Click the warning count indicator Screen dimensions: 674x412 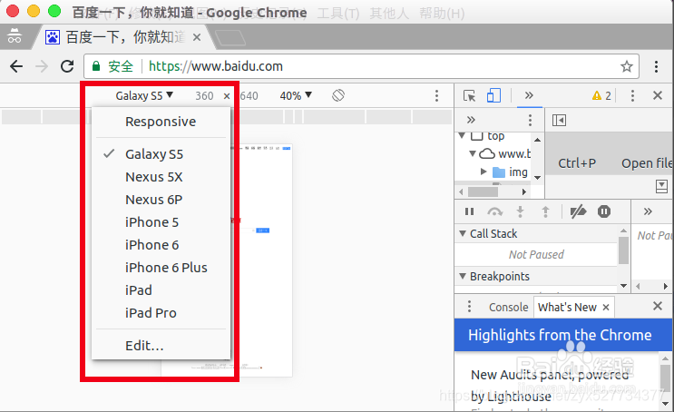point(601,95)
